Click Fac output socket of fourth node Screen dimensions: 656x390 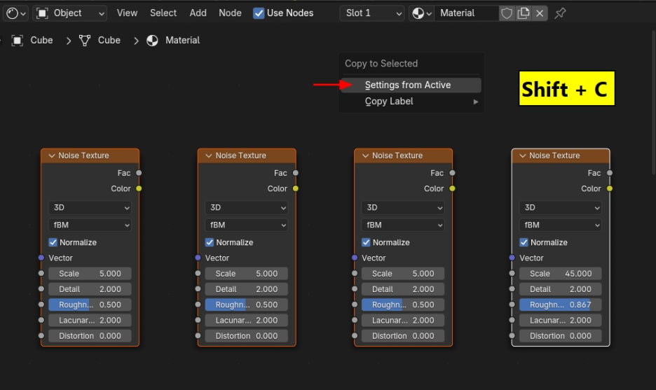pos(610,173)
